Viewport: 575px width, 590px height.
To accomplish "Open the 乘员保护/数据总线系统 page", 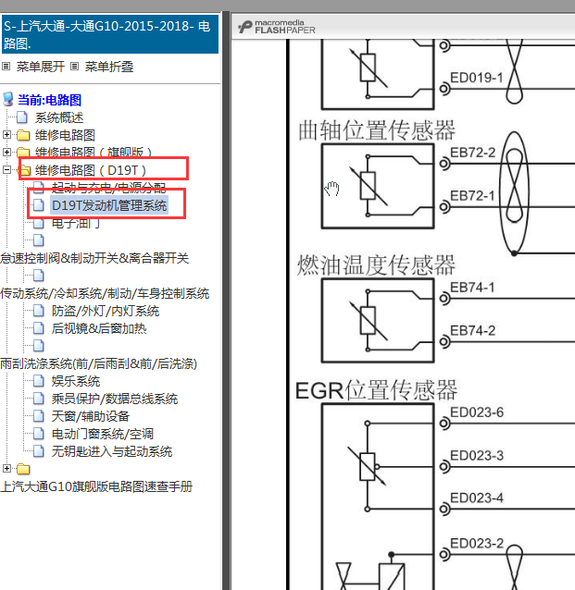I will pyautogui.click(x=115, y=399).
